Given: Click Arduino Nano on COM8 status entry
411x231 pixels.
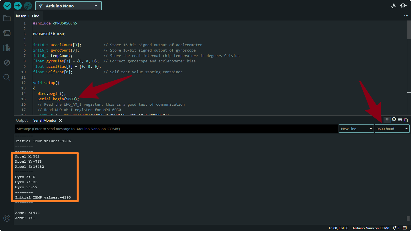Looking at the screenshot, I should coord(371,228).
